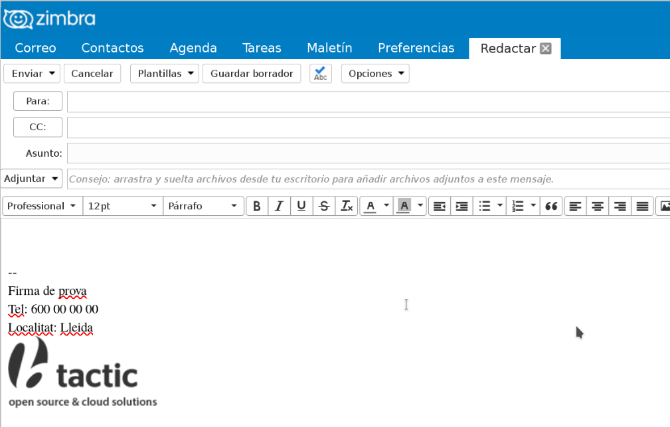Align text to the right

coord(620,207)
